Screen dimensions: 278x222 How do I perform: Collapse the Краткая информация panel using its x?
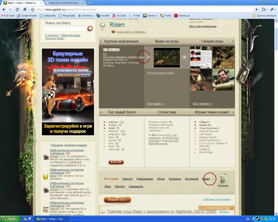101,41
